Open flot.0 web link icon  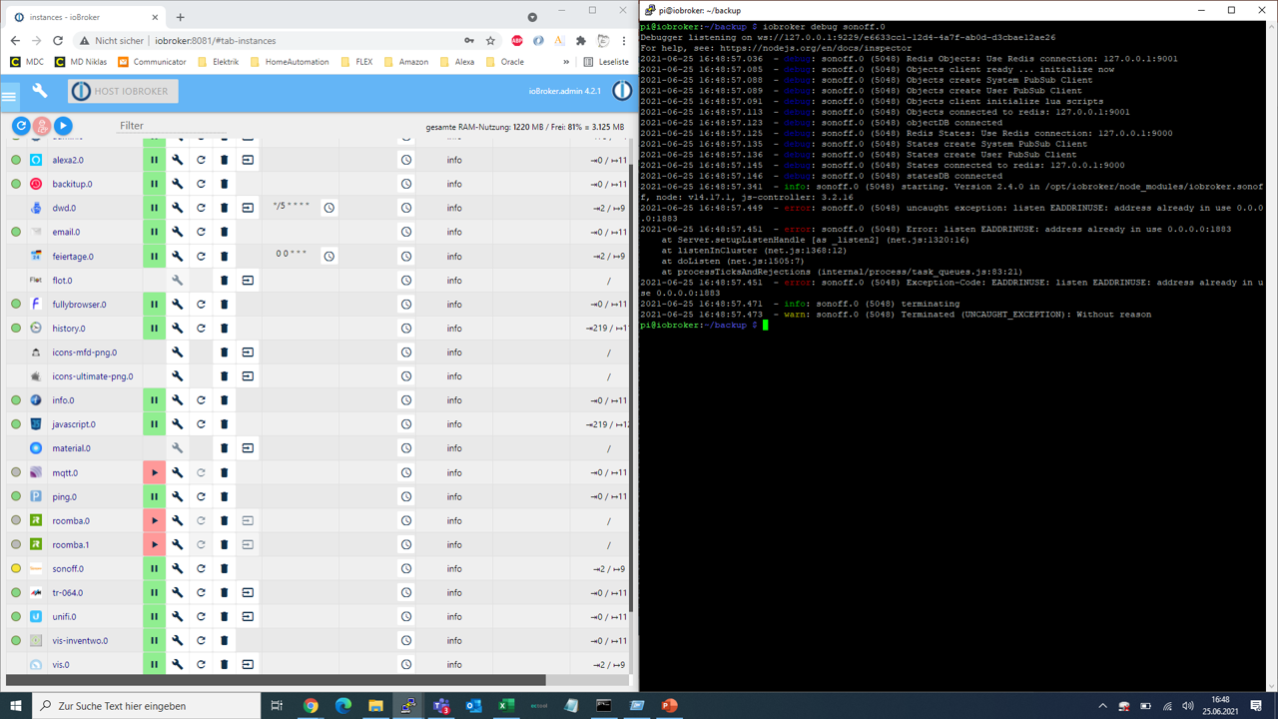tap(248, 281)
